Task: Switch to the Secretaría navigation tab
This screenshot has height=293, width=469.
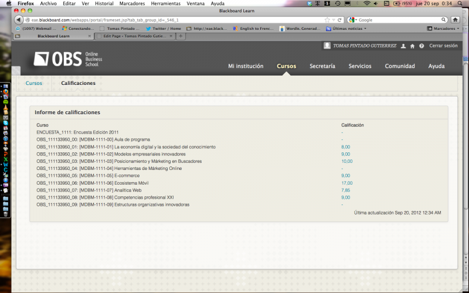Action: pos(322,66)
